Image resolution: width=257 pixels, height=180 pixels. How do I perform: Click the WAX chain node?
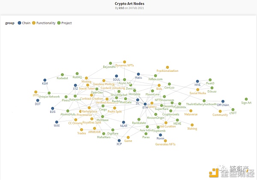[x=57, y=122]
